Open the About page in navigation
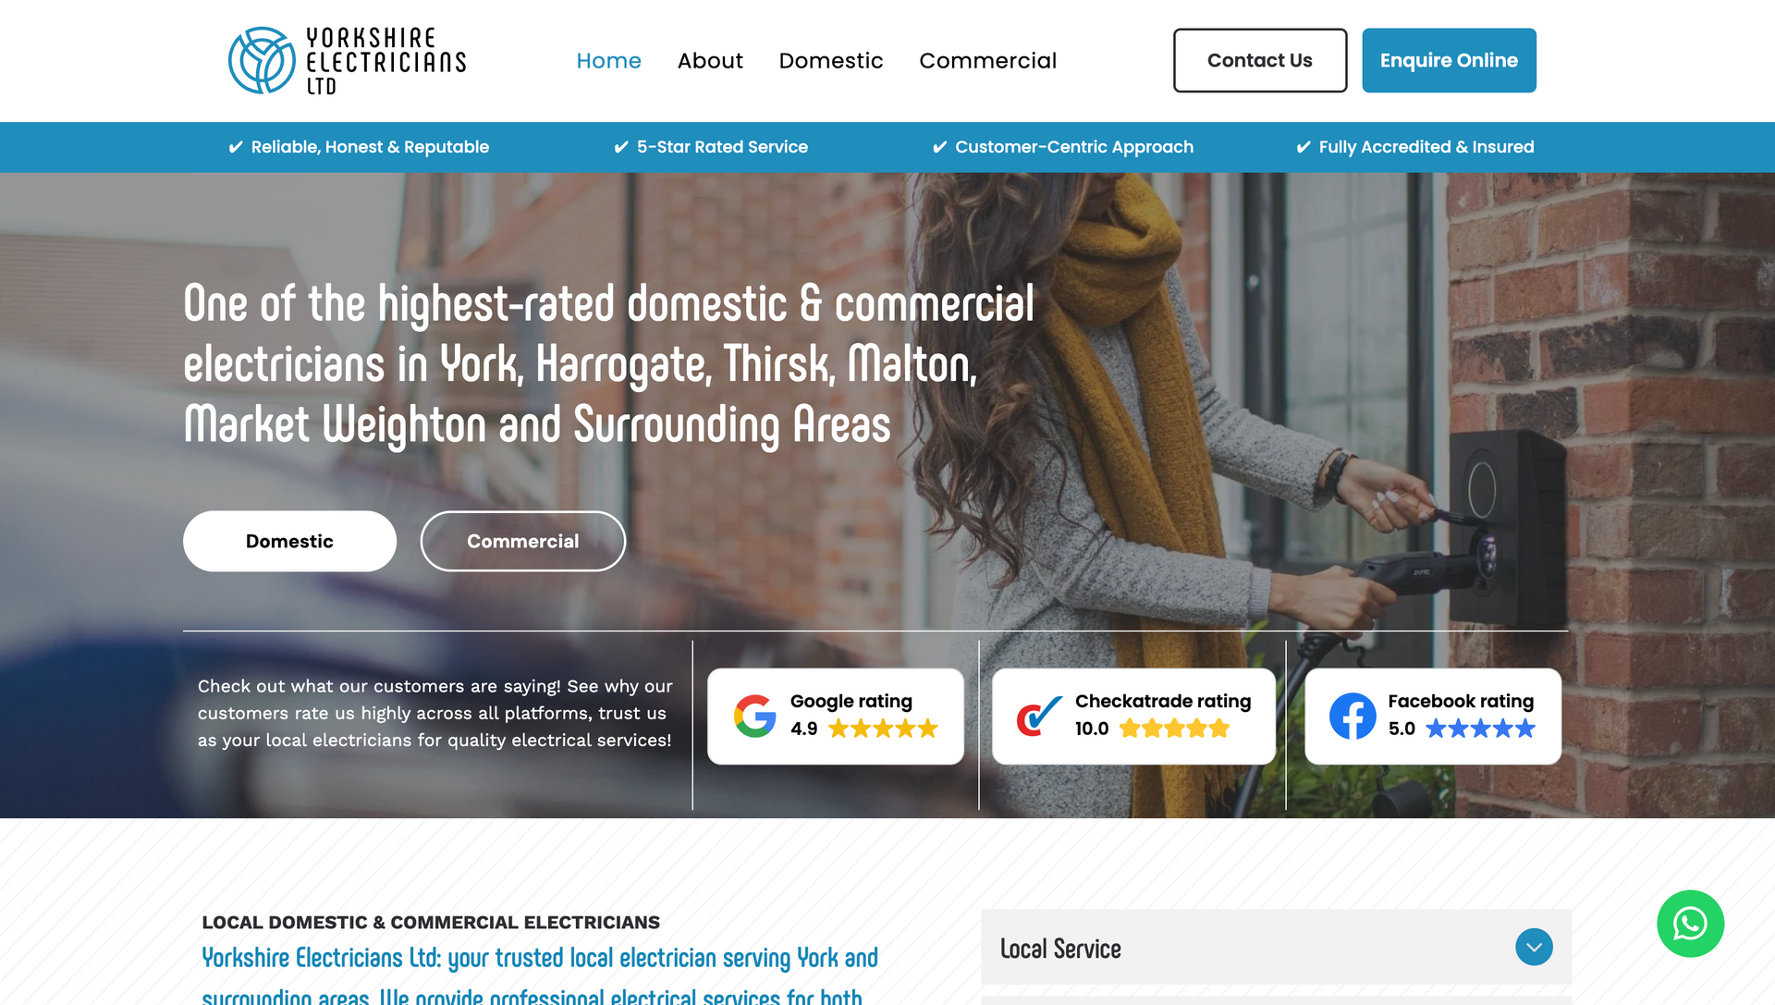 [x=710, y=61]
